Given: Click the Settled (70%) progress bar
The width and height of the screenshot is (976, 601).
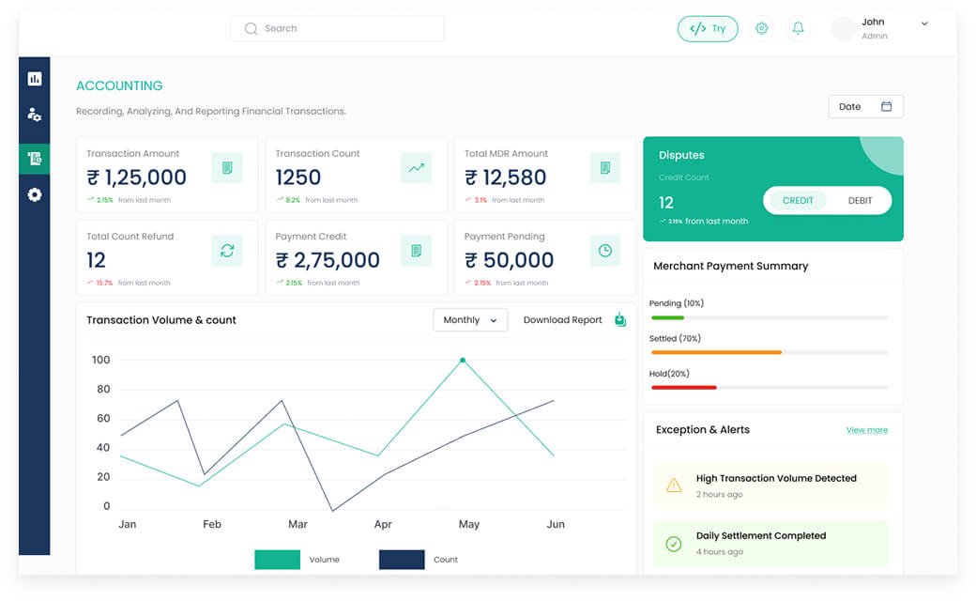Looking at the screenshot, I should [x=769, y=352].
